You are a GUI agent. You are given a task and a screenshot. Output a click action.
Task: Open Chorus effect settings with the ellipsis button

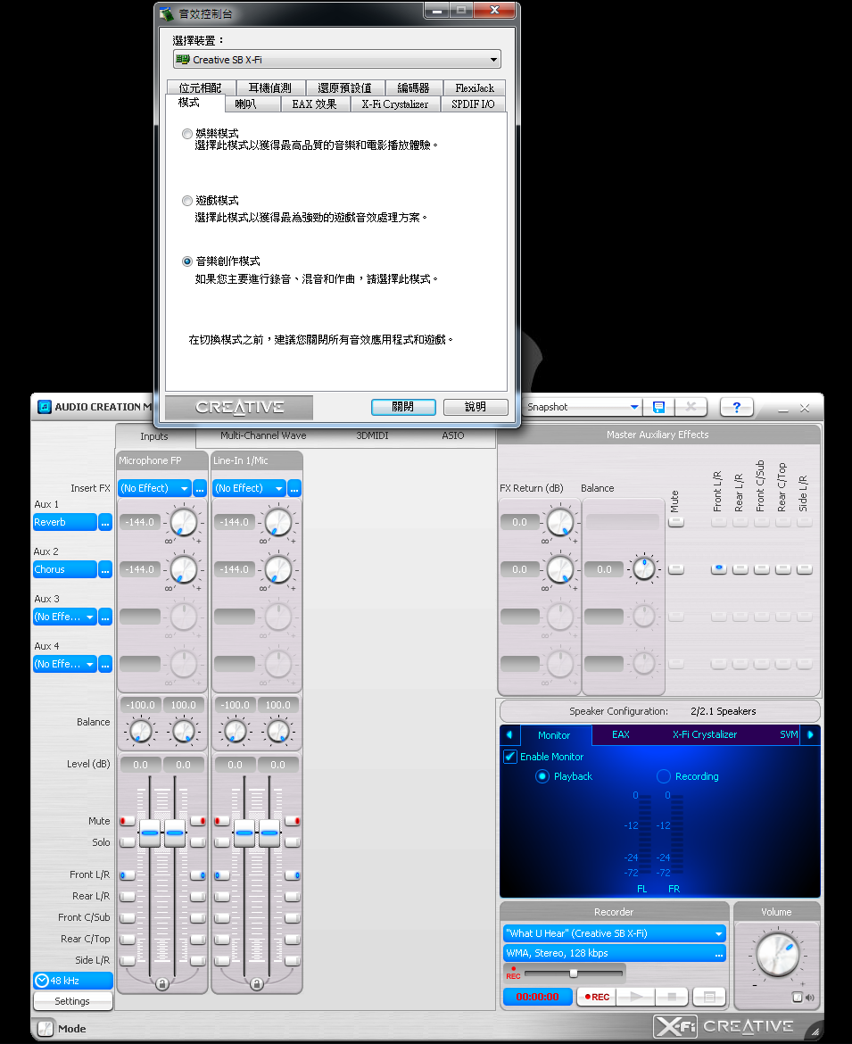click(x=105, y=570)
